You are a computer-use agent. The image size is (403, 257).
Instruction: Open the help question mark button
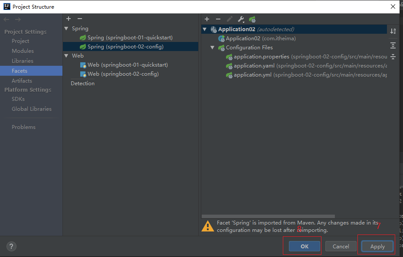11,246
